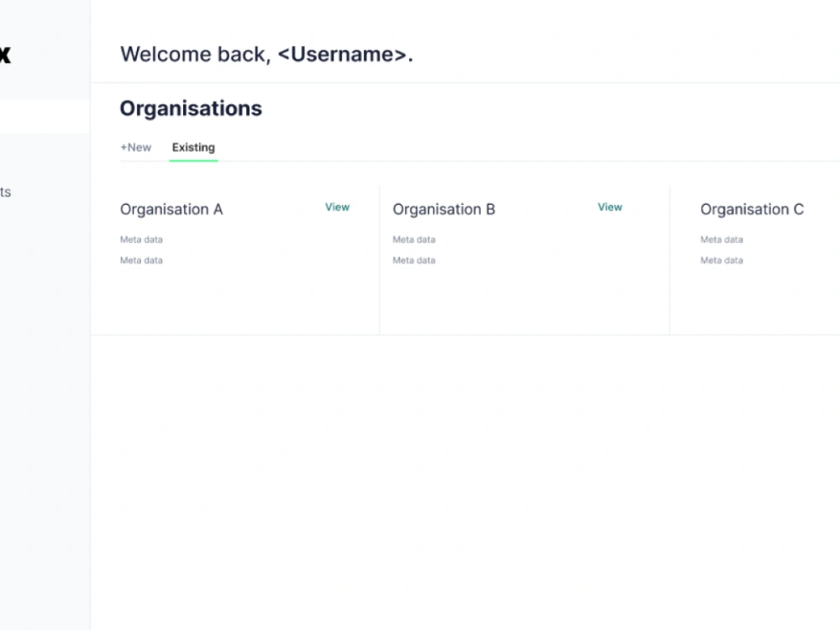840x630 pixels.
Task: Click the Organisation B title
Action: tap(444, 209)
